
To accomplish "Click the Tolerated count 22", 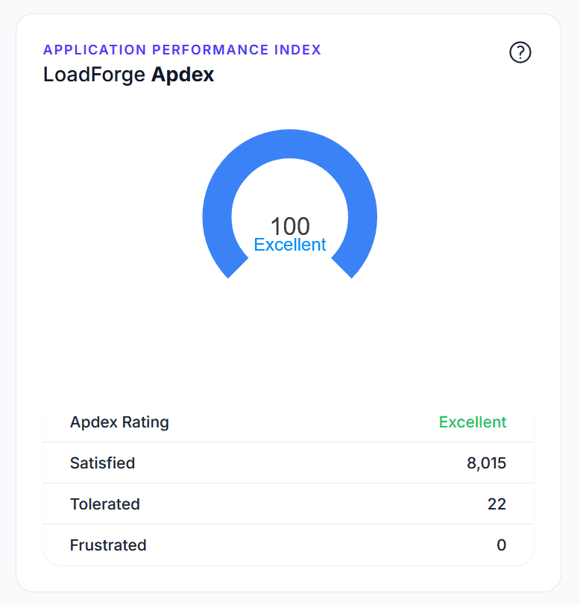I will 497,504.
